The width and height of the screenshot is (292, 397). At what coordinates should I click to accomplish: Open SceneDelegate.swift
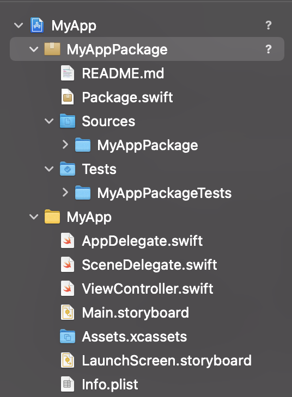click(x=149, y=265)
